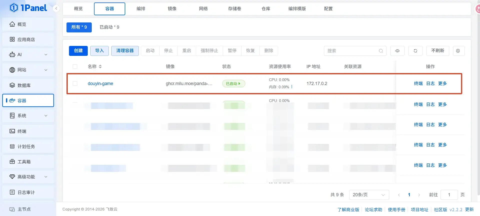Image resolution: width=480 pixels, height=216 pixels.
Task: Open 日志审计 in the sidebar
Action: point(28,192)
